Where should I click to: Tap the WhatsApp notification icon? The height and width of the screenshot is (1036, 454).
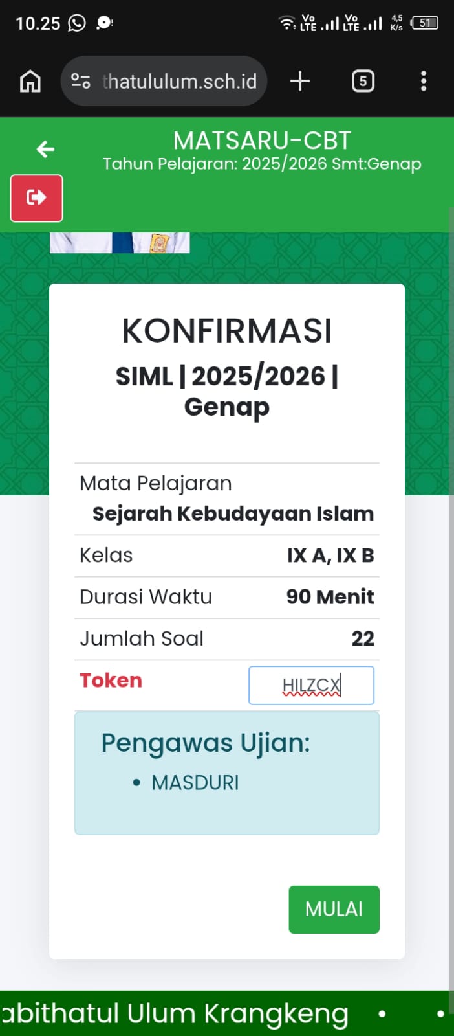click(x=77, y=23)
